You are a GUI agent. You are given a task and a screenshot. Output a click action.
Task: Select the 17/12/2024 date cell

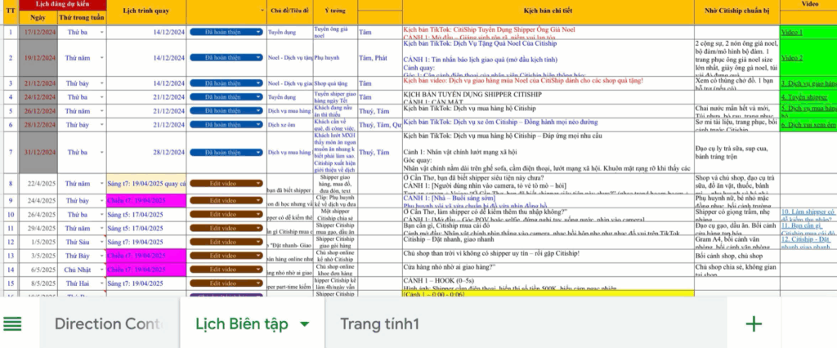[x=38, y=32]
